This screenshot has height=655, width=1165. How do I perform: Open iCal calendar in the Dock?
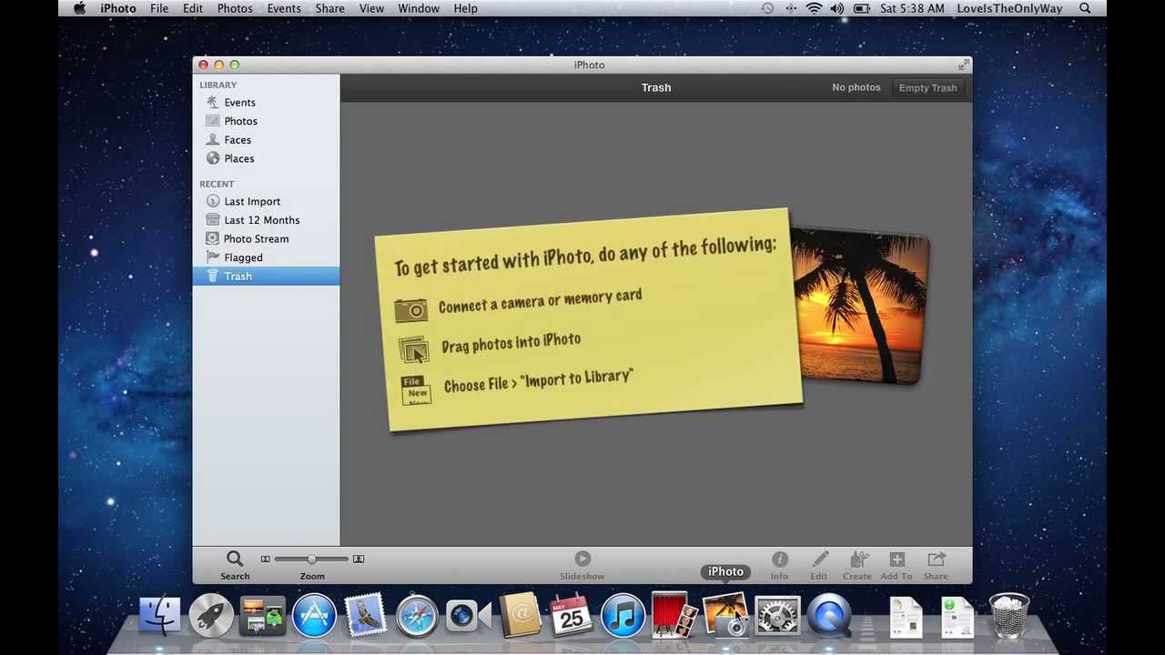[572, 616]
